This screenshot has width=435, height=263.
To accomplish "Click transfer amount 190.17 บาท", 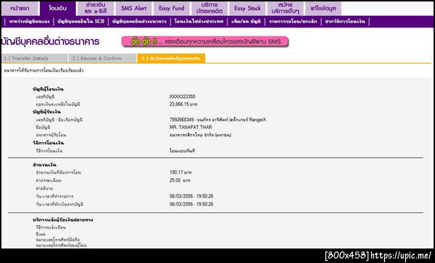I will point(181,172).
